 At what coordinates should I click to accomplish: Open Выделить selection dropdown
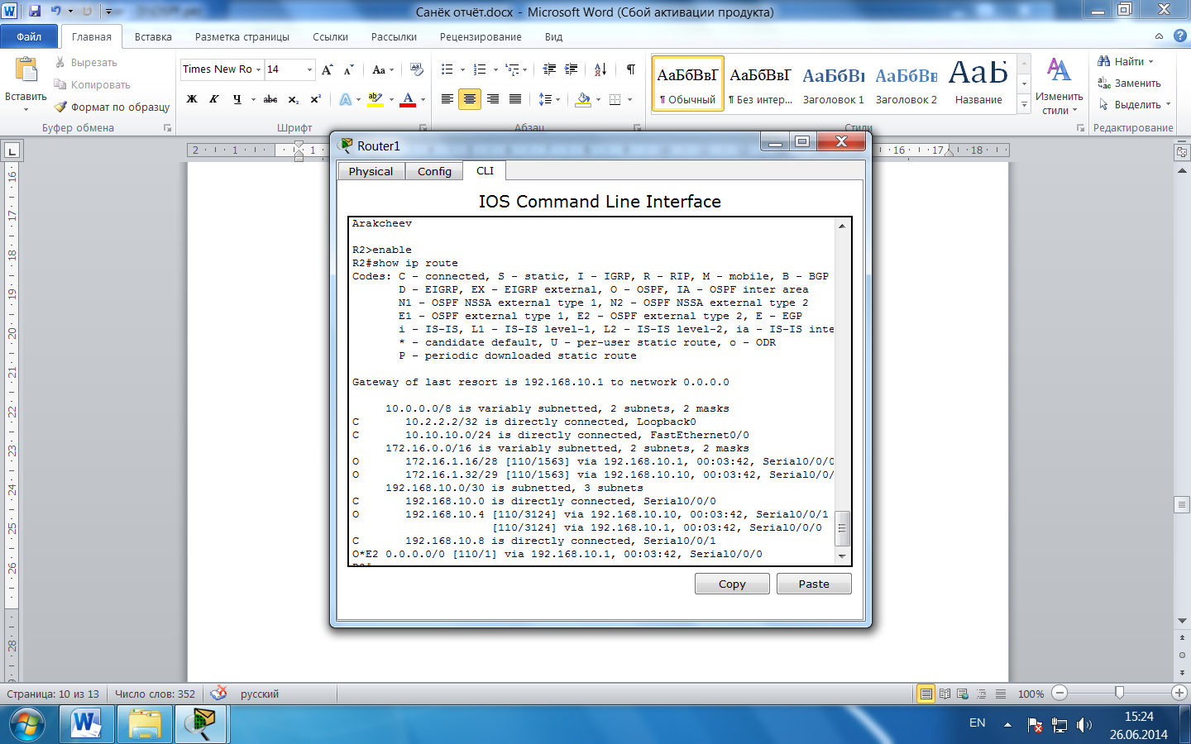coord(1134,105)
